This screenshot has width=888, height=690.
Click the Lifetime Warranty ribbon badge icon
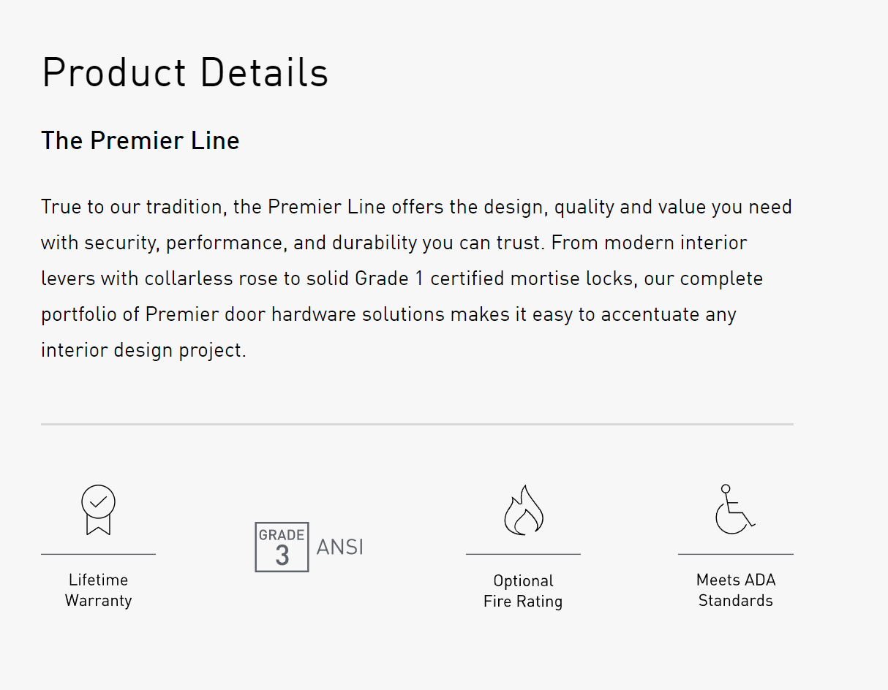point(98,509)
